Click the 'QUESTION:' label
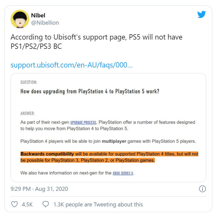This screenshot has height=218, width=218. click(29, 83)
